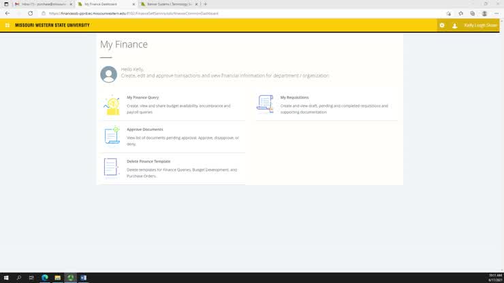Image resolution: width=504 pixels, height=283 pixels.
Task: Open the My Finance Query link
Action: click(x=142, y=97)
